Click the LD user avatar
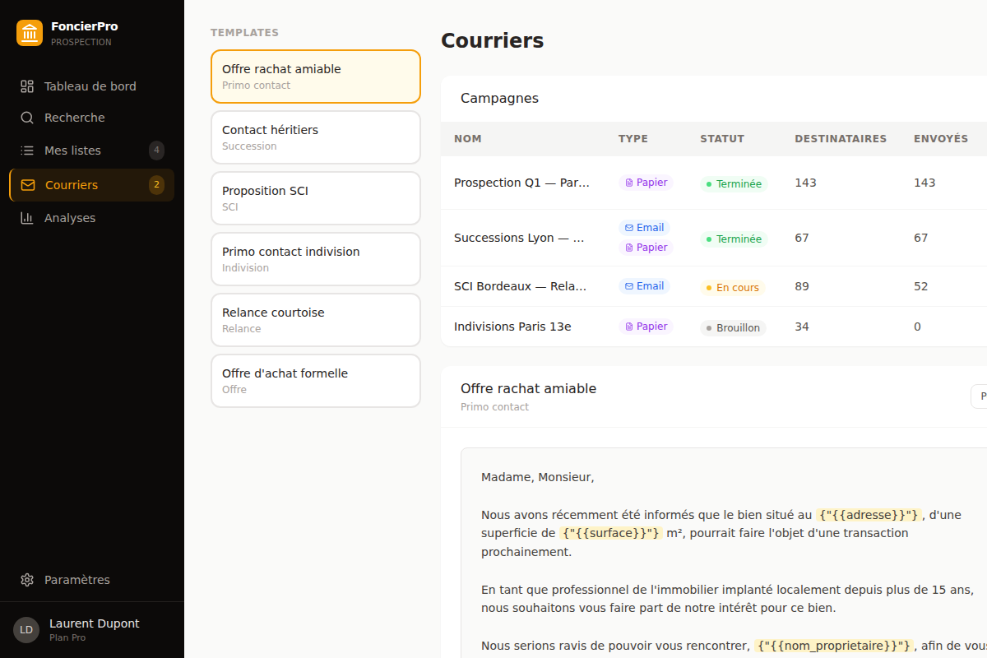 click(26, 630)
